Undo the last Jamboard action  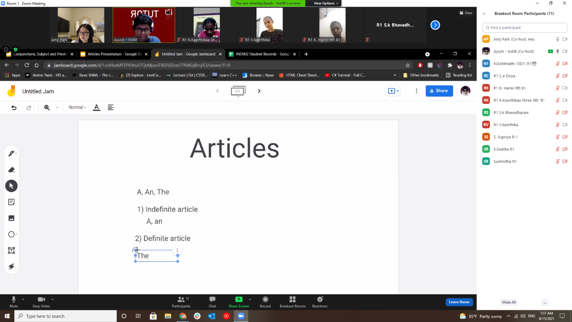click(x=14, y=107)
